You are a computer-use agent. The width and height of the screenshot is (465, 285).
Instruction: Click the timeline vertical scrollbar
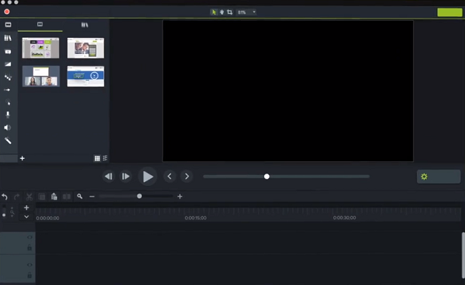click(463, 256)
